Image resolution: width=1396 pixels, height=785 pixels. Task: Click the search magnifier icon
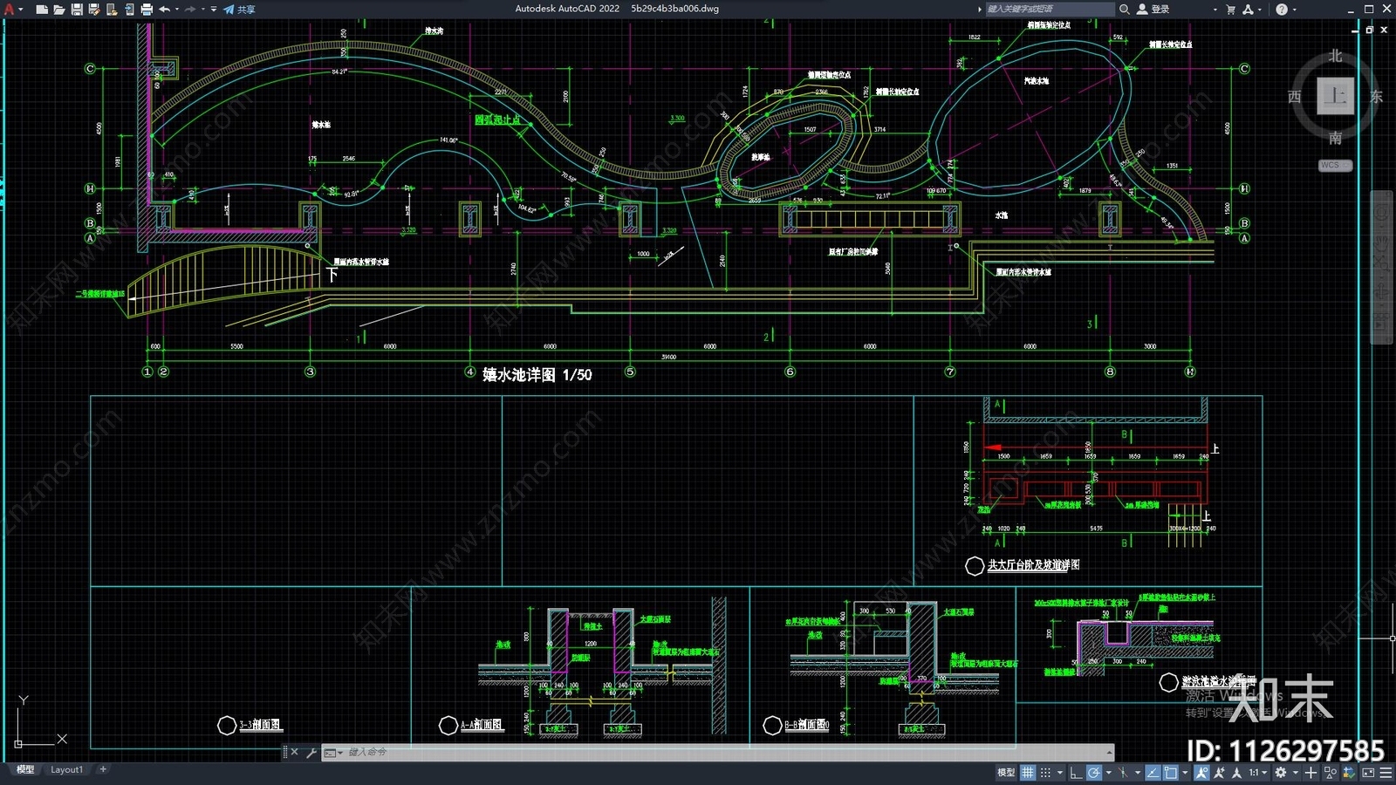point(1124,9)
